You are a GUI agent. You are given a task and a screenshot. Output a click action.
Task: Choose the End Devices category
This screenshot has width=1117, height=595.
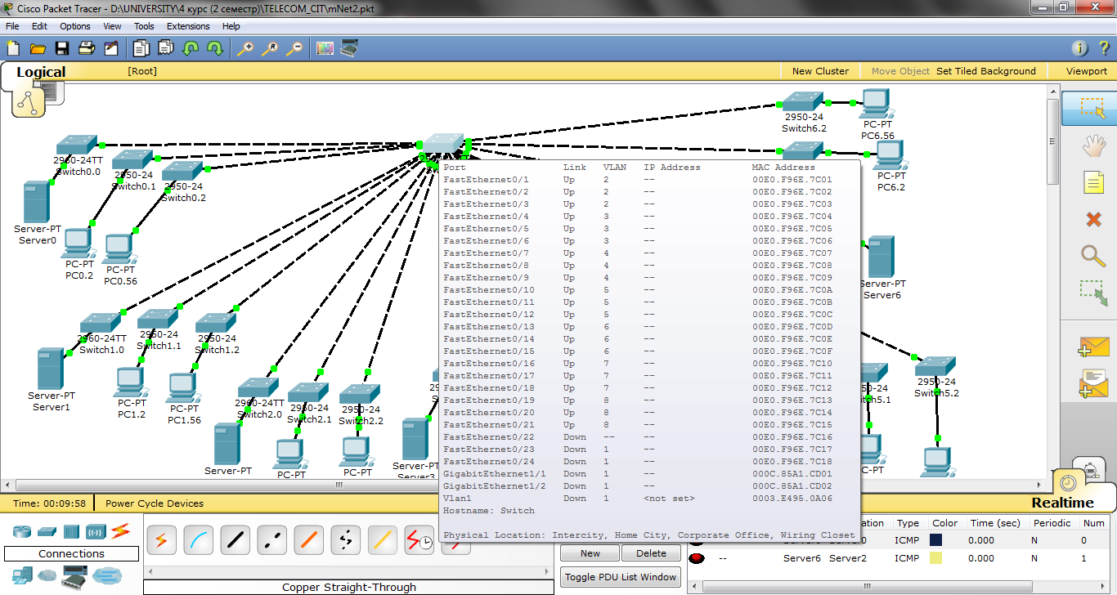[23, 575]
